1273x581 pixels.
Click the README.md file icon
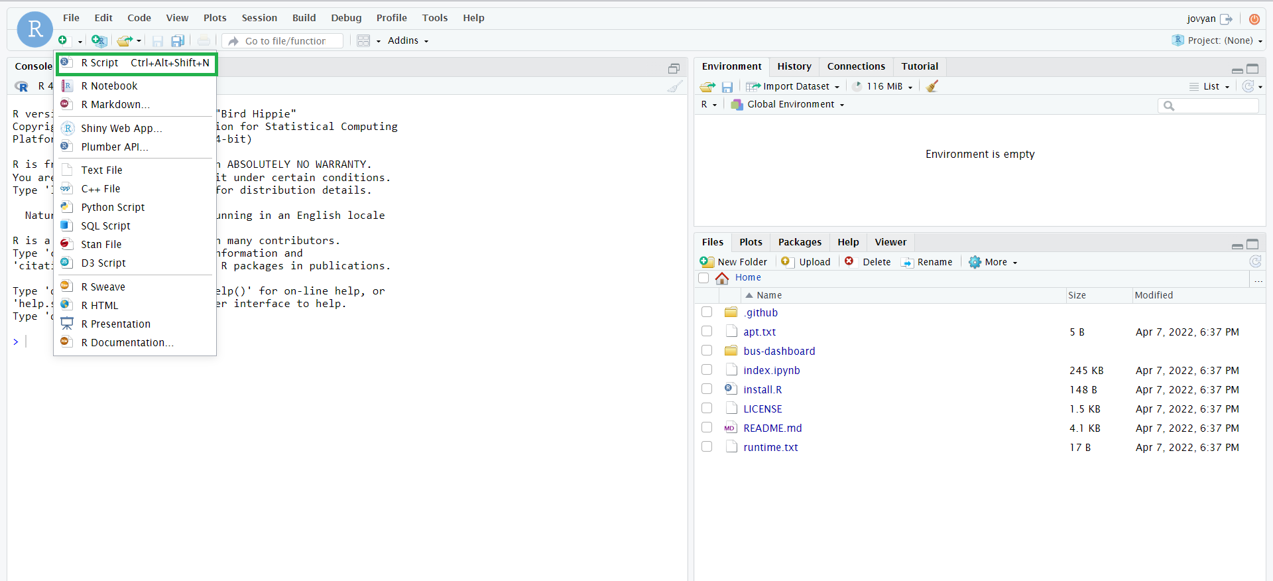[x=731, y=428]
